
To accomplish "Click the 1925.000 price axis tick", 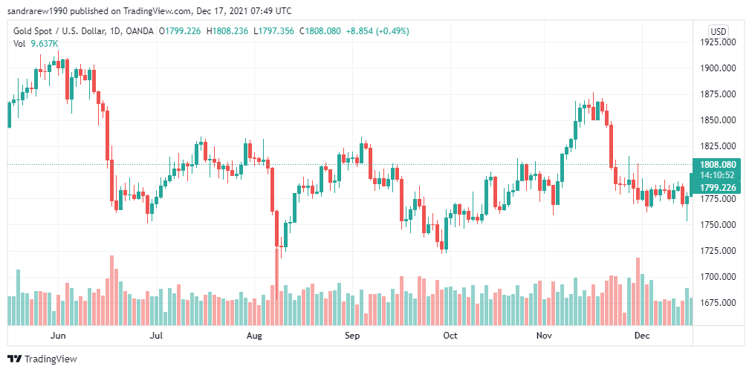I will tap(717, 42).
